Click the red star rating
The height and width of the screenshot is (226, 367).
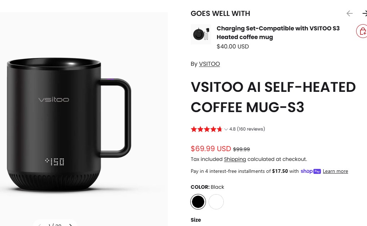click(x=206, y=129)
